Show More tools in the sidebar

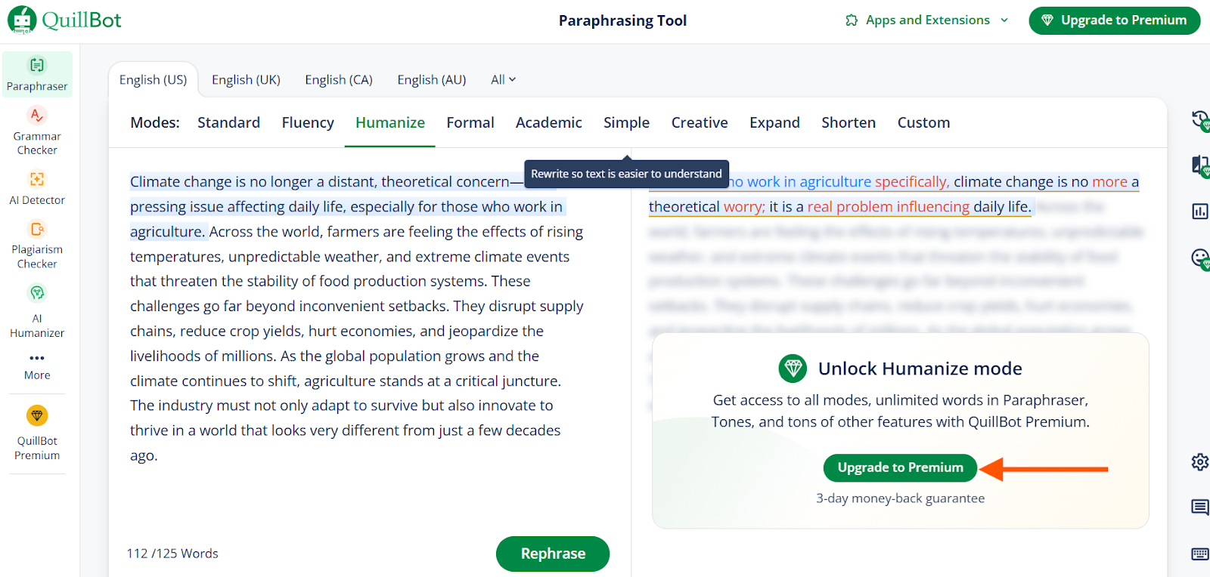pos(37,366)
